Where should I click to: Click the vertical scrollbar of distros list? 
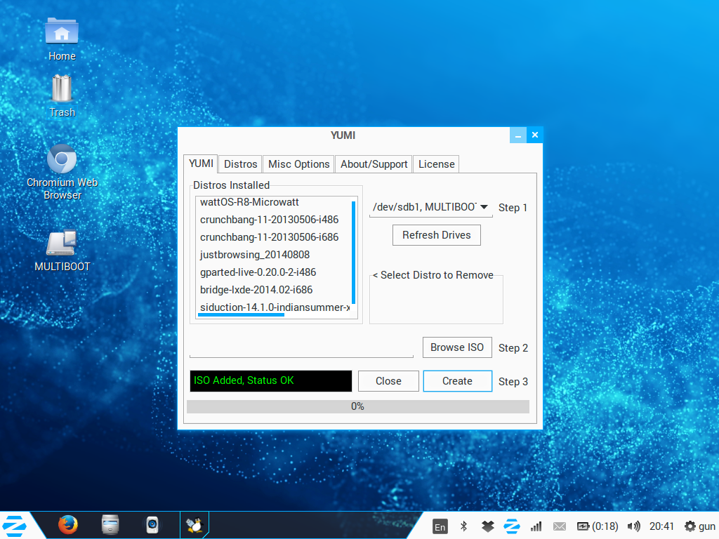click(x=354, y=252)
